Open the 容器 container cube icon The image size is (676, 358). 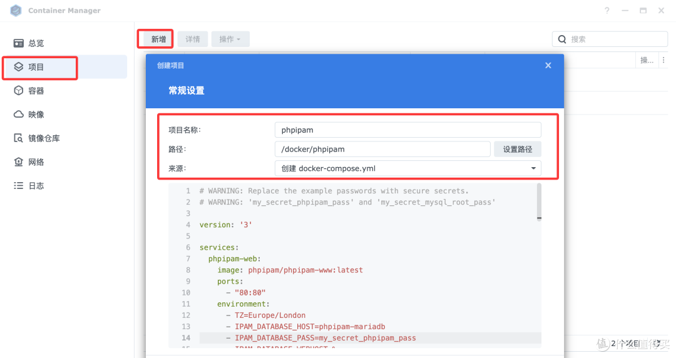[19, 91]
